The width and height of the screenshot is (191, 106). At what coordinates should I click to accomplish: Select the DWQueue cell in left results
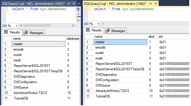tap(38, 87)
